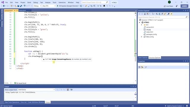Click the green Start Debugging play icon

point(58,6)
